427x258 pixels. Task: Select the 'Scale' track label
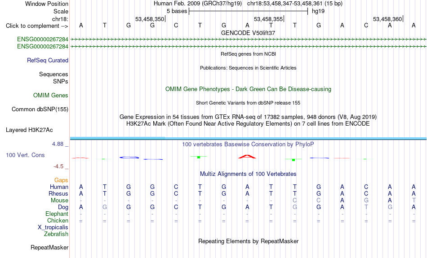pyautogui.click(x=61, y=11)
